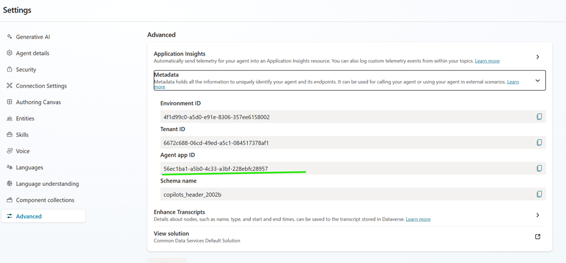Click the Security lock icon in sidebar
Image resolution: width=566 pixels, height=263 pixels.
10,70
